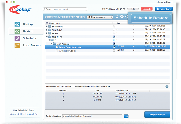The width and height of the screenshot is (181, 124).
Task: Expand the SHANE-PC folder
Action: pos(47,30)
